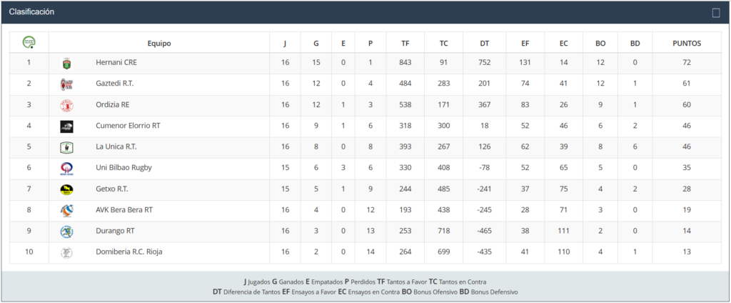731x303 pixels.
Task: Select the Domiberia R.C. Rioja team name
Action: [130, 252]
